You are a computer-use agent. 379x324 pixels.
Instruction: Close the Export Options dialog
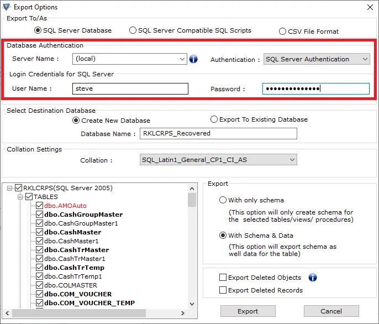pyautogui.click(x=369, y=7)
